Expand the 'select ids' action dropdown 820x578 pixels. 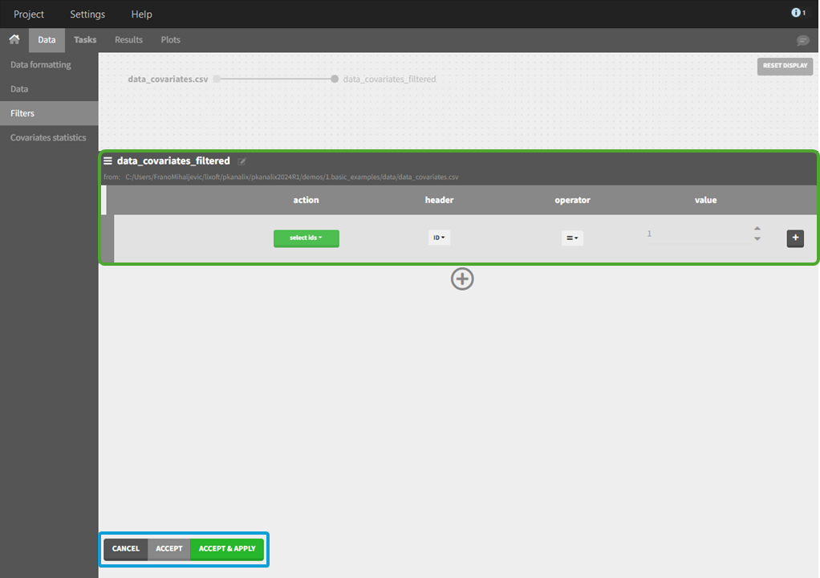click(306, 238)
